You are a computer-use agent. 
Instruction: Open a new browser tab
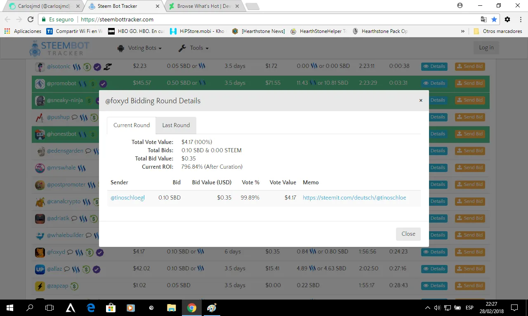coord(252,6)
